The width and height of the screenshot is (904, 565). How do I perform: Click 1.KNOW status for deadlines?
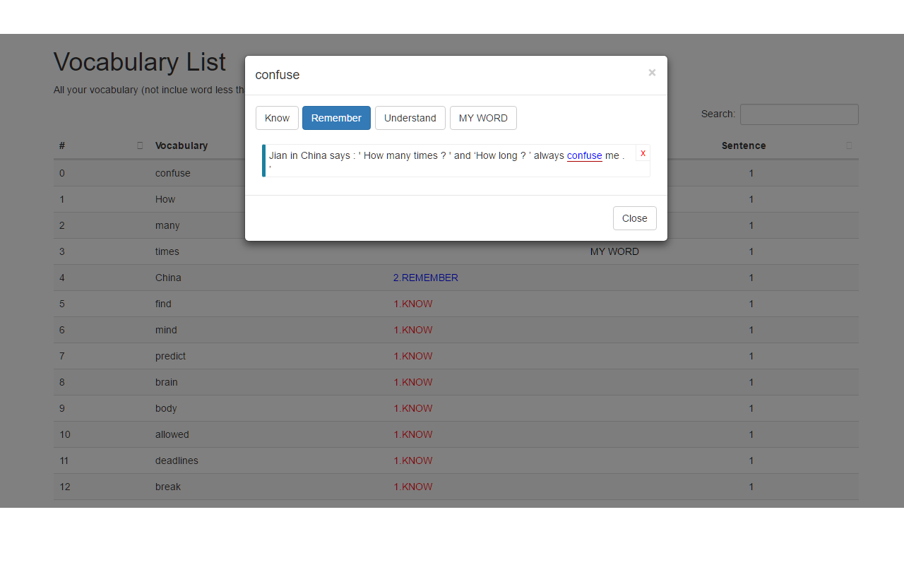tap(413, 460)
